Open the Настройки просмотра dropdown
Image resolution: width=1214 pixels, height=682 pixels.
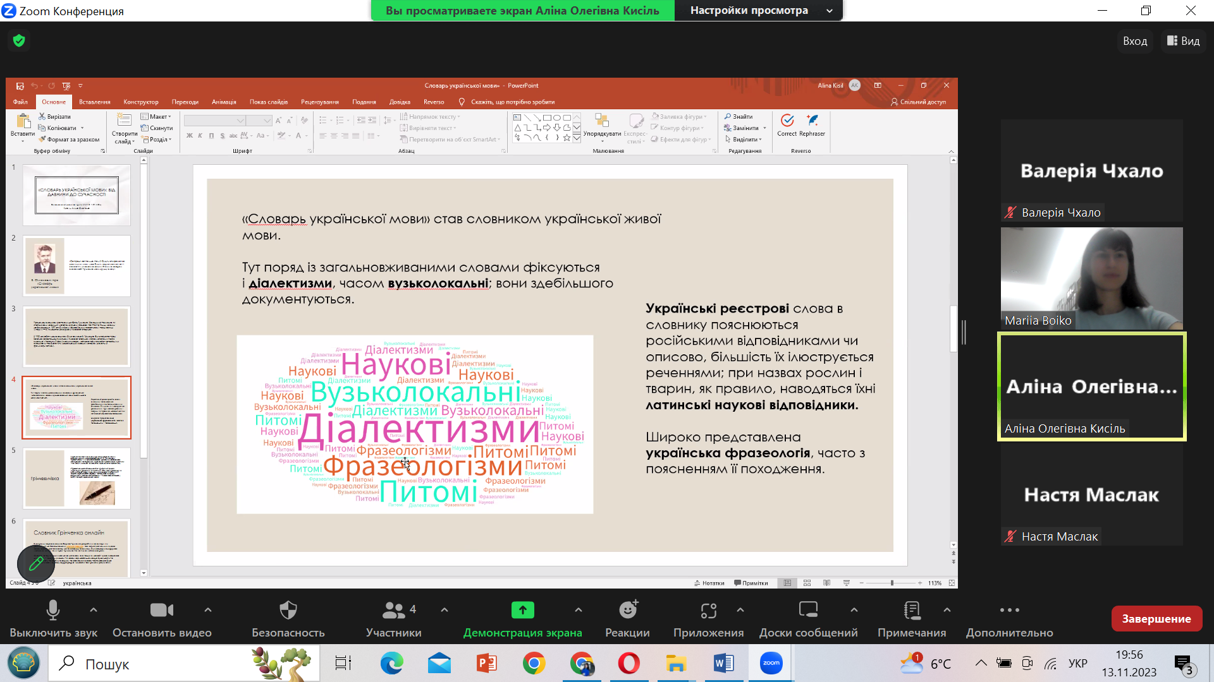[758, 11]
